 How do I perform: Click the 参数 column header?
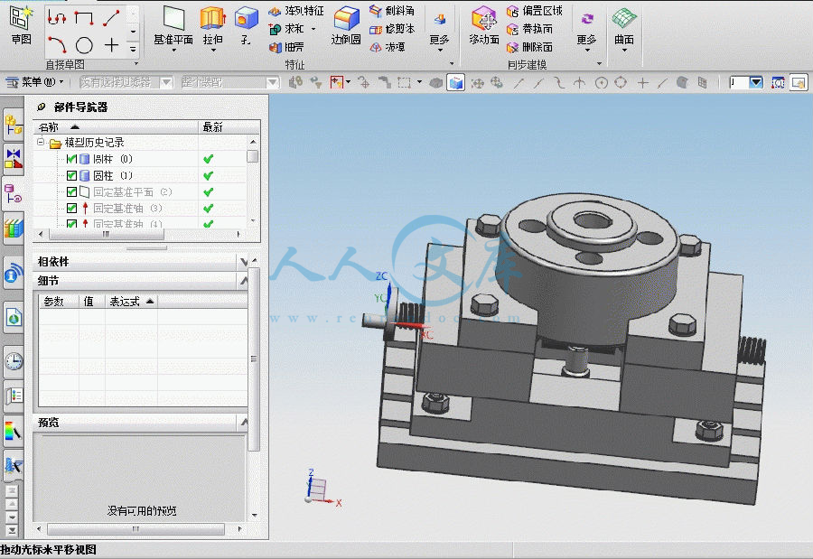pyautogui.click(x=59, y=302)
